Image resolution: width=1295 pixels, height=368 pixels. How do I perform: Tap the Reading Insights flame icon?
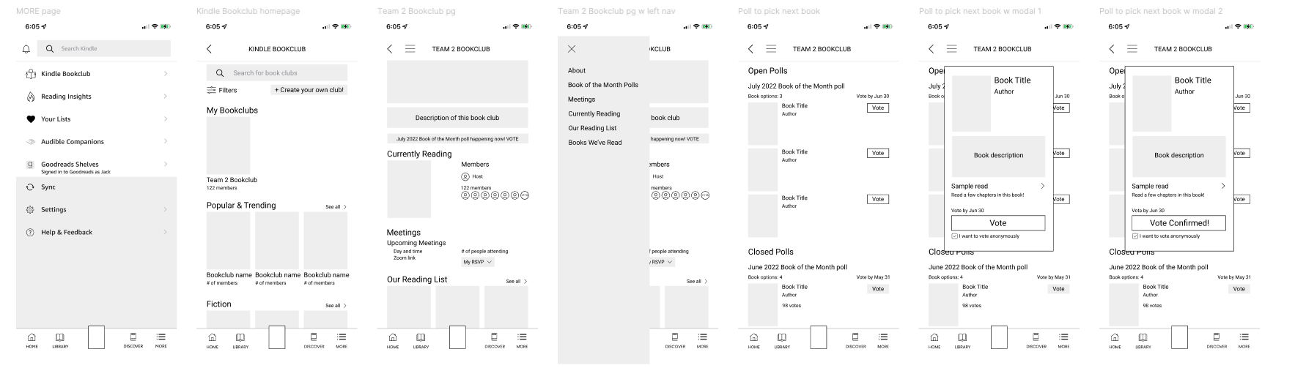tap(31, 97)
